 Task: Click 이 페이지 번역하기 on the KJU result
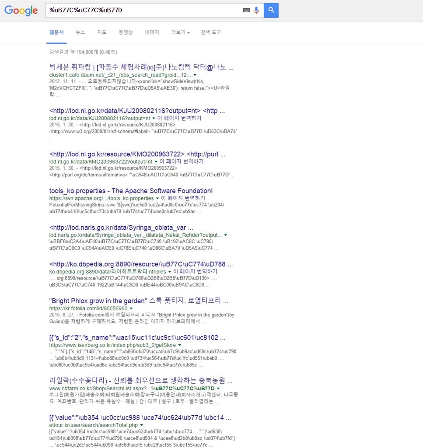180,118
